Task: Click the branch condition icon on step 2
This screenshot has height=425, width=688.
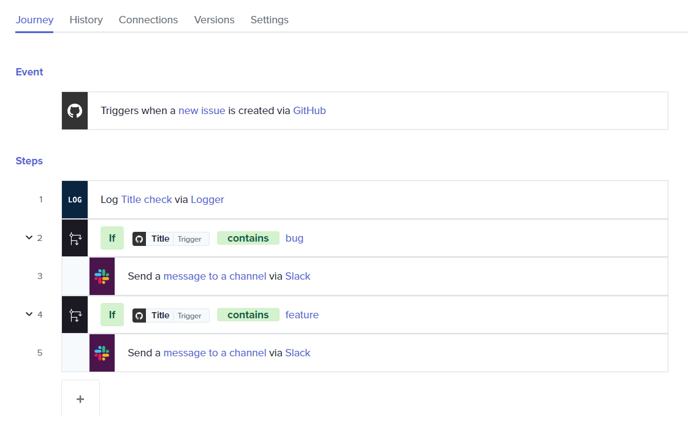Action: pos(75,239)
